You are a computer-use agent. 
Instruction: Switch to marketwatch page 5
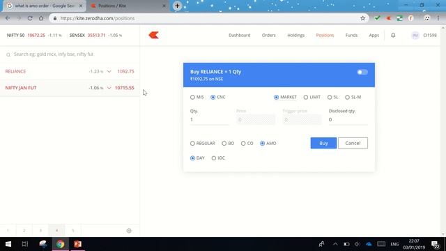tap(73, 231)
